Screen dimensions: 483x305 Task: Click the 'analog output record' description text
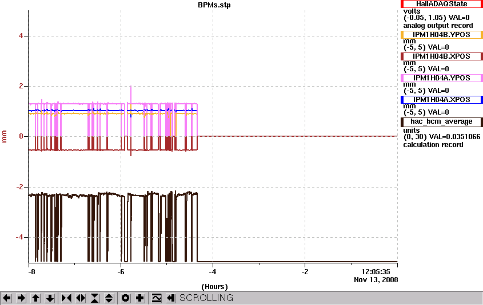tap(438, 26)
